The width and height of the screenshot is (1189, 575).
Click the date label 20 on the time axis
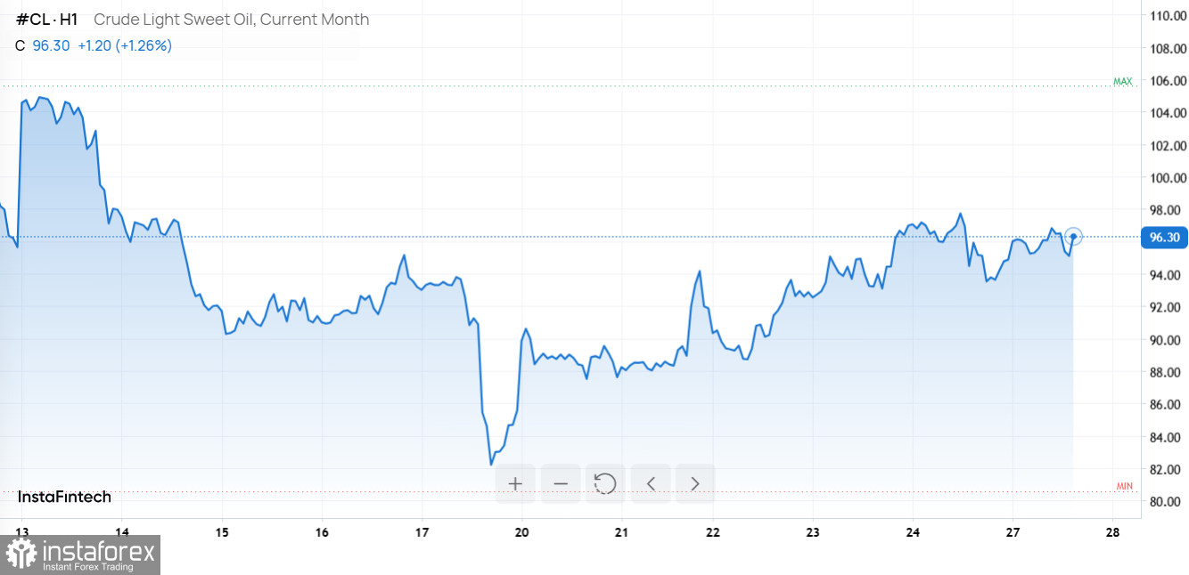(x=521, y=531)
